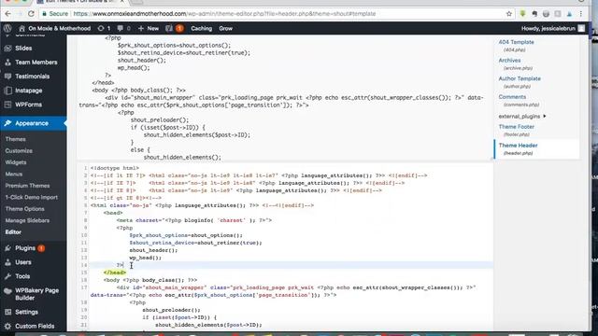Open Comments template file
The width and height of the screenshot is (598, 336).
coord(512,97)
